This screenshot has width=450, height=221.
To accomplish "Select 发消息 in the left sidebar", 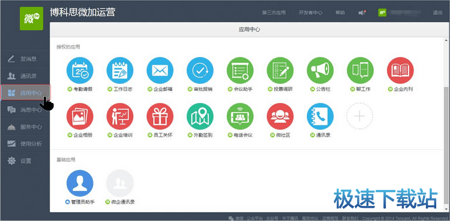I will pyautogui.click(x=25, y=59).
